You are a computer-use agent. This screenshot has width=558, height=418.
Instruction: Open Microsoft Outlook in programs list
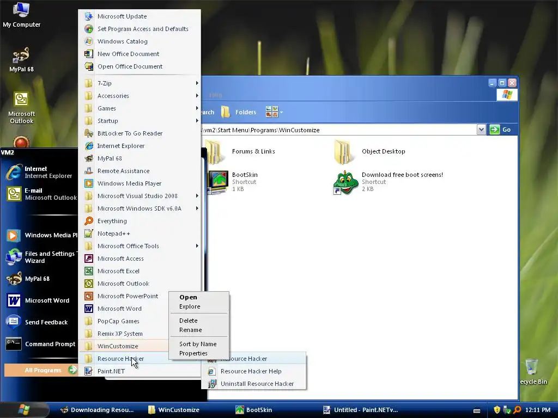(x=139, y=283)
